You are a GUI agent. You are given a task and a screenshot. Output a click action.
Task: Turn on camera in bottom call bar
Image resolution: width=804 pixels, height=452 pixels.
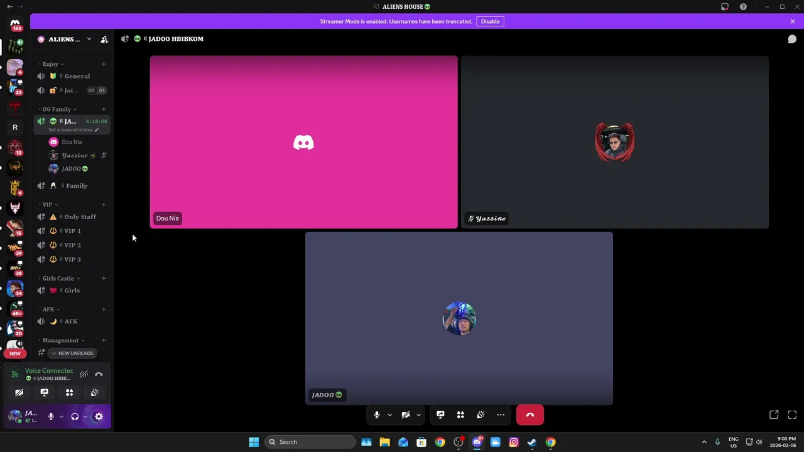406,415
